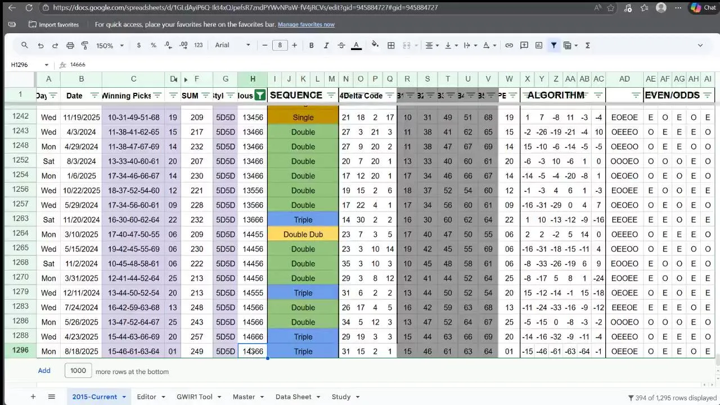
Task: Insert a comment
Action: click(x=524, y=45)
